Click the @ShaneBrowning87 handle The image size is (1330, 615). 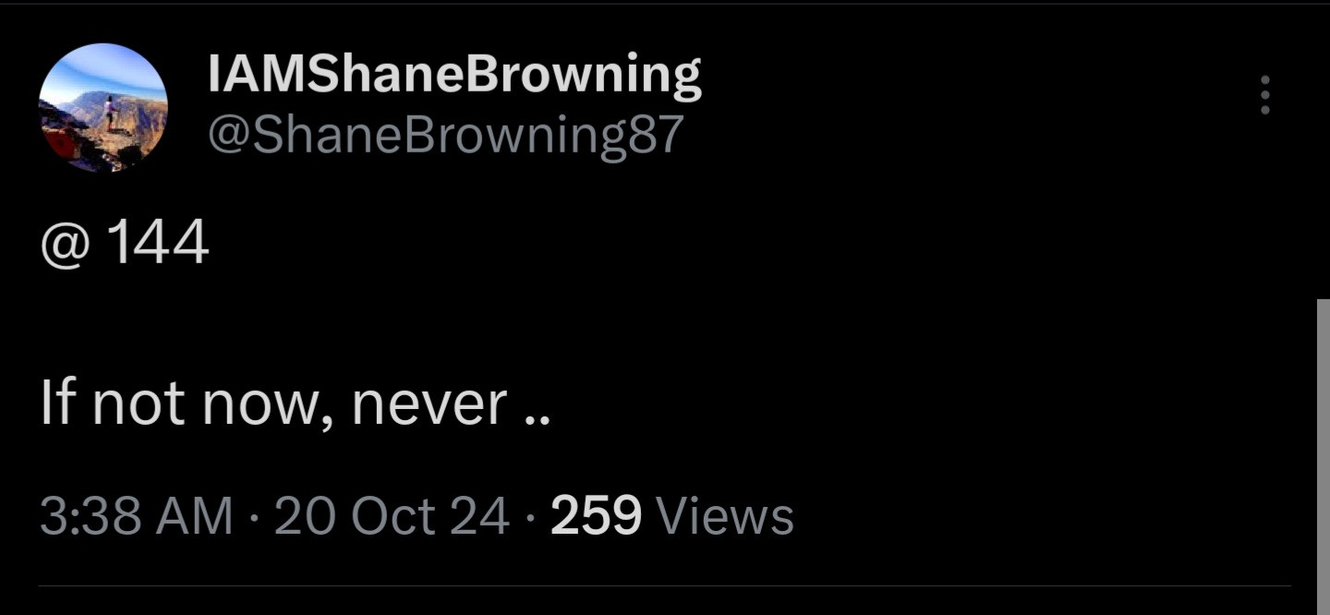446,135
